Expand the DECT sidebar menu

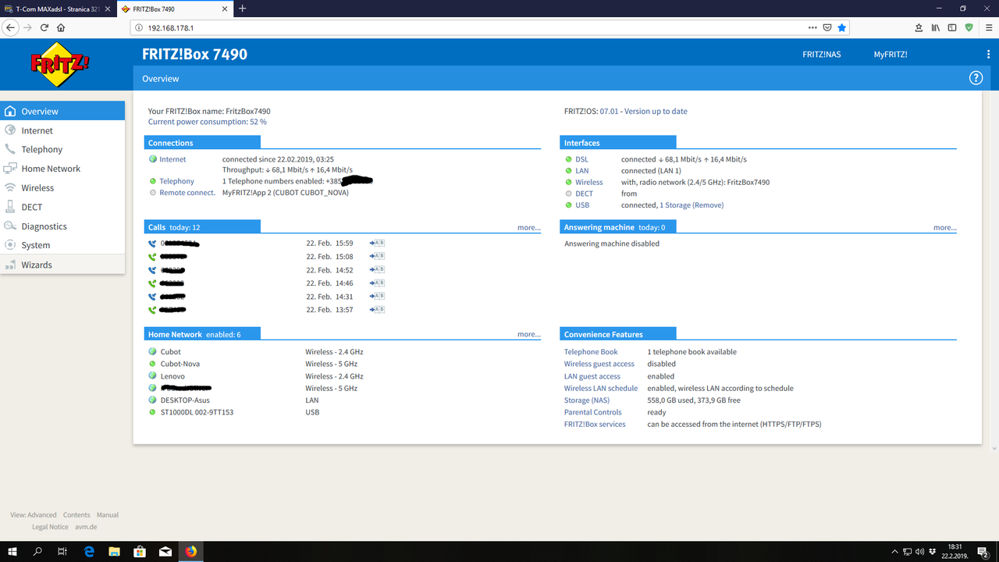point(62,207)
